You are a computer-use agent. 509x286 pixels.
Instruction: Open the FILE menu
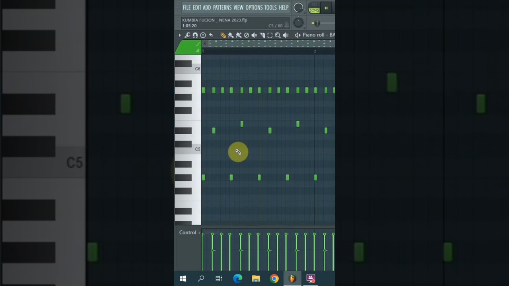[x=187, y=8]
